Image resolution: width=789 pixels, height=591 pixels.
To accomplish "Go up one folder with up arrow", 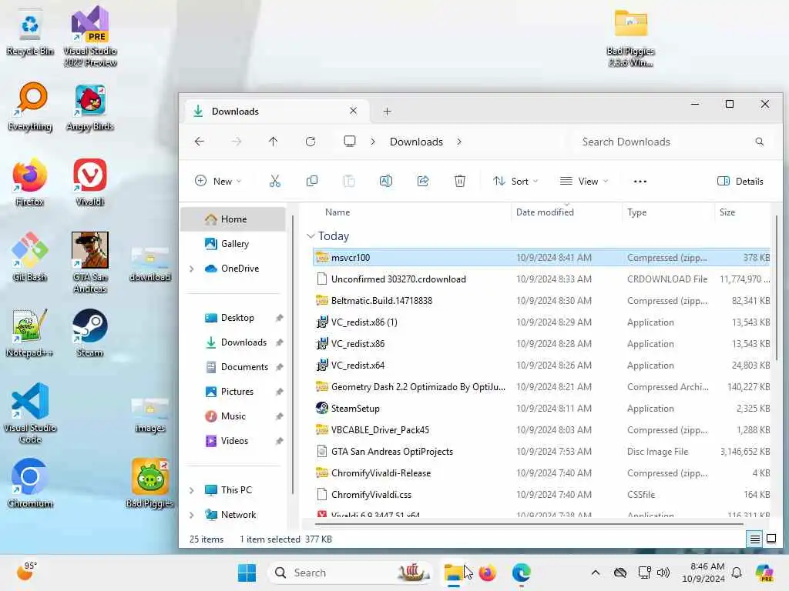I will coord(274,142).
